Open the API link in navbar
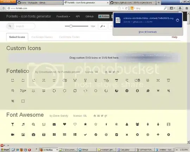This screenshot has height=152, width=190. (78, 17)
